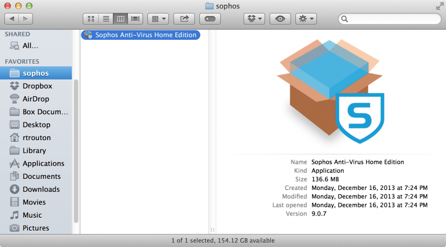Viewport: 446px width, 247px height.
Task: Open the Dropbox toolbar dropdown
Action: (x=254, y=19)
